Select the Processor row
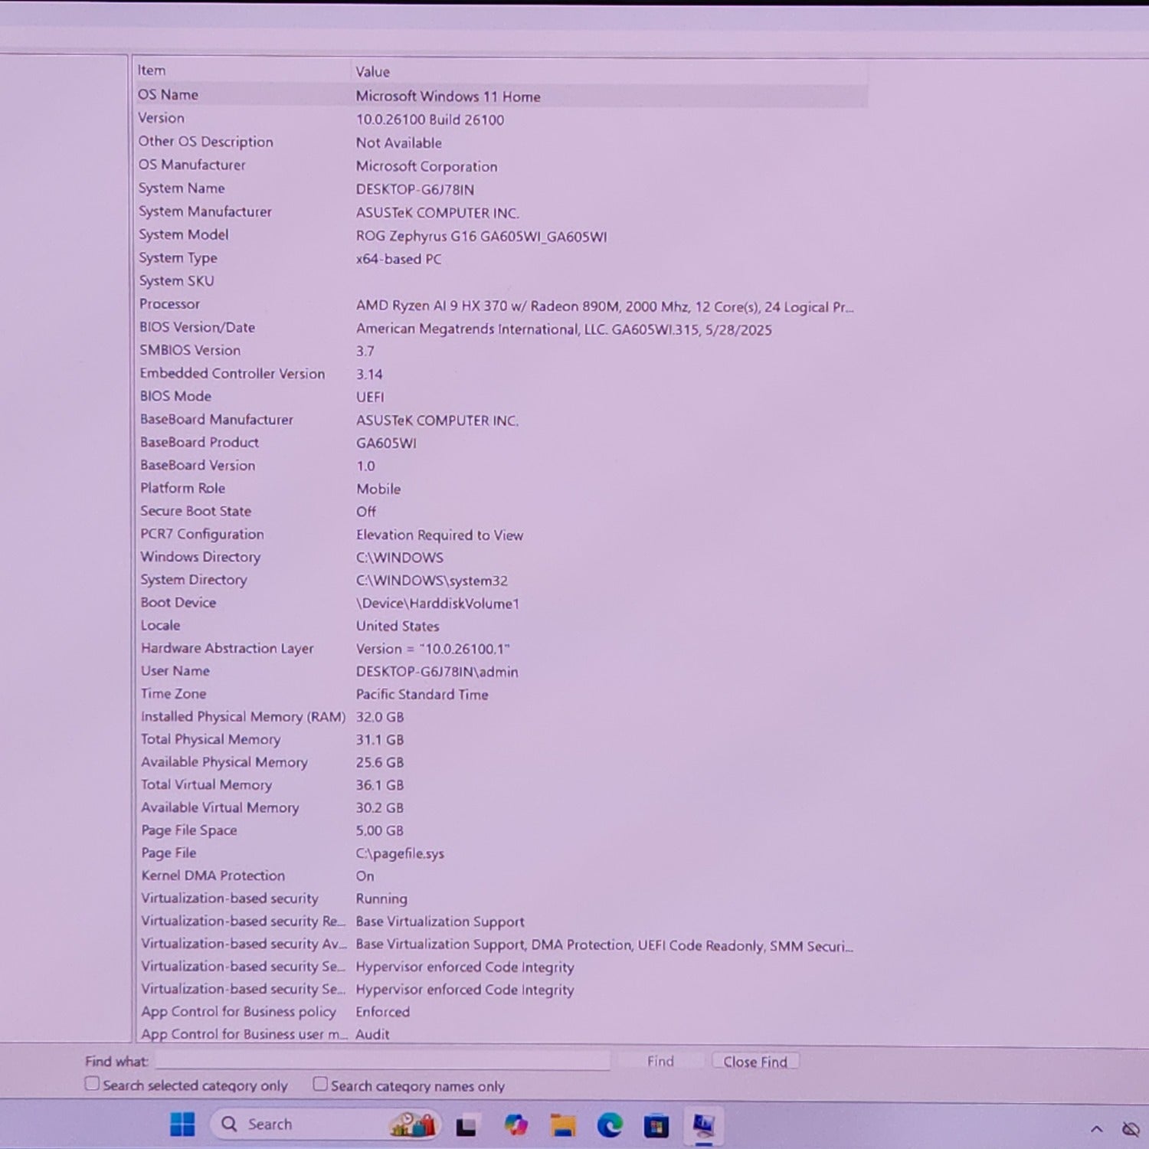The image size is (1149, 1149). (170, 304)
